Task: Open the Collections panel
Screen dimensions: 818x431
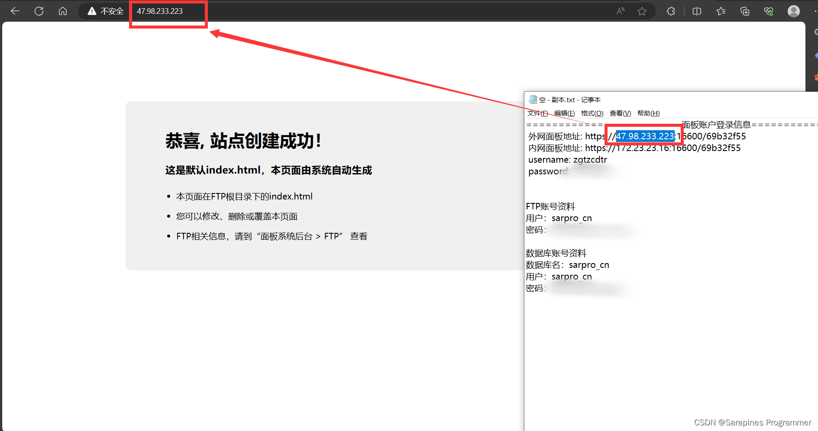Action: 745,11
